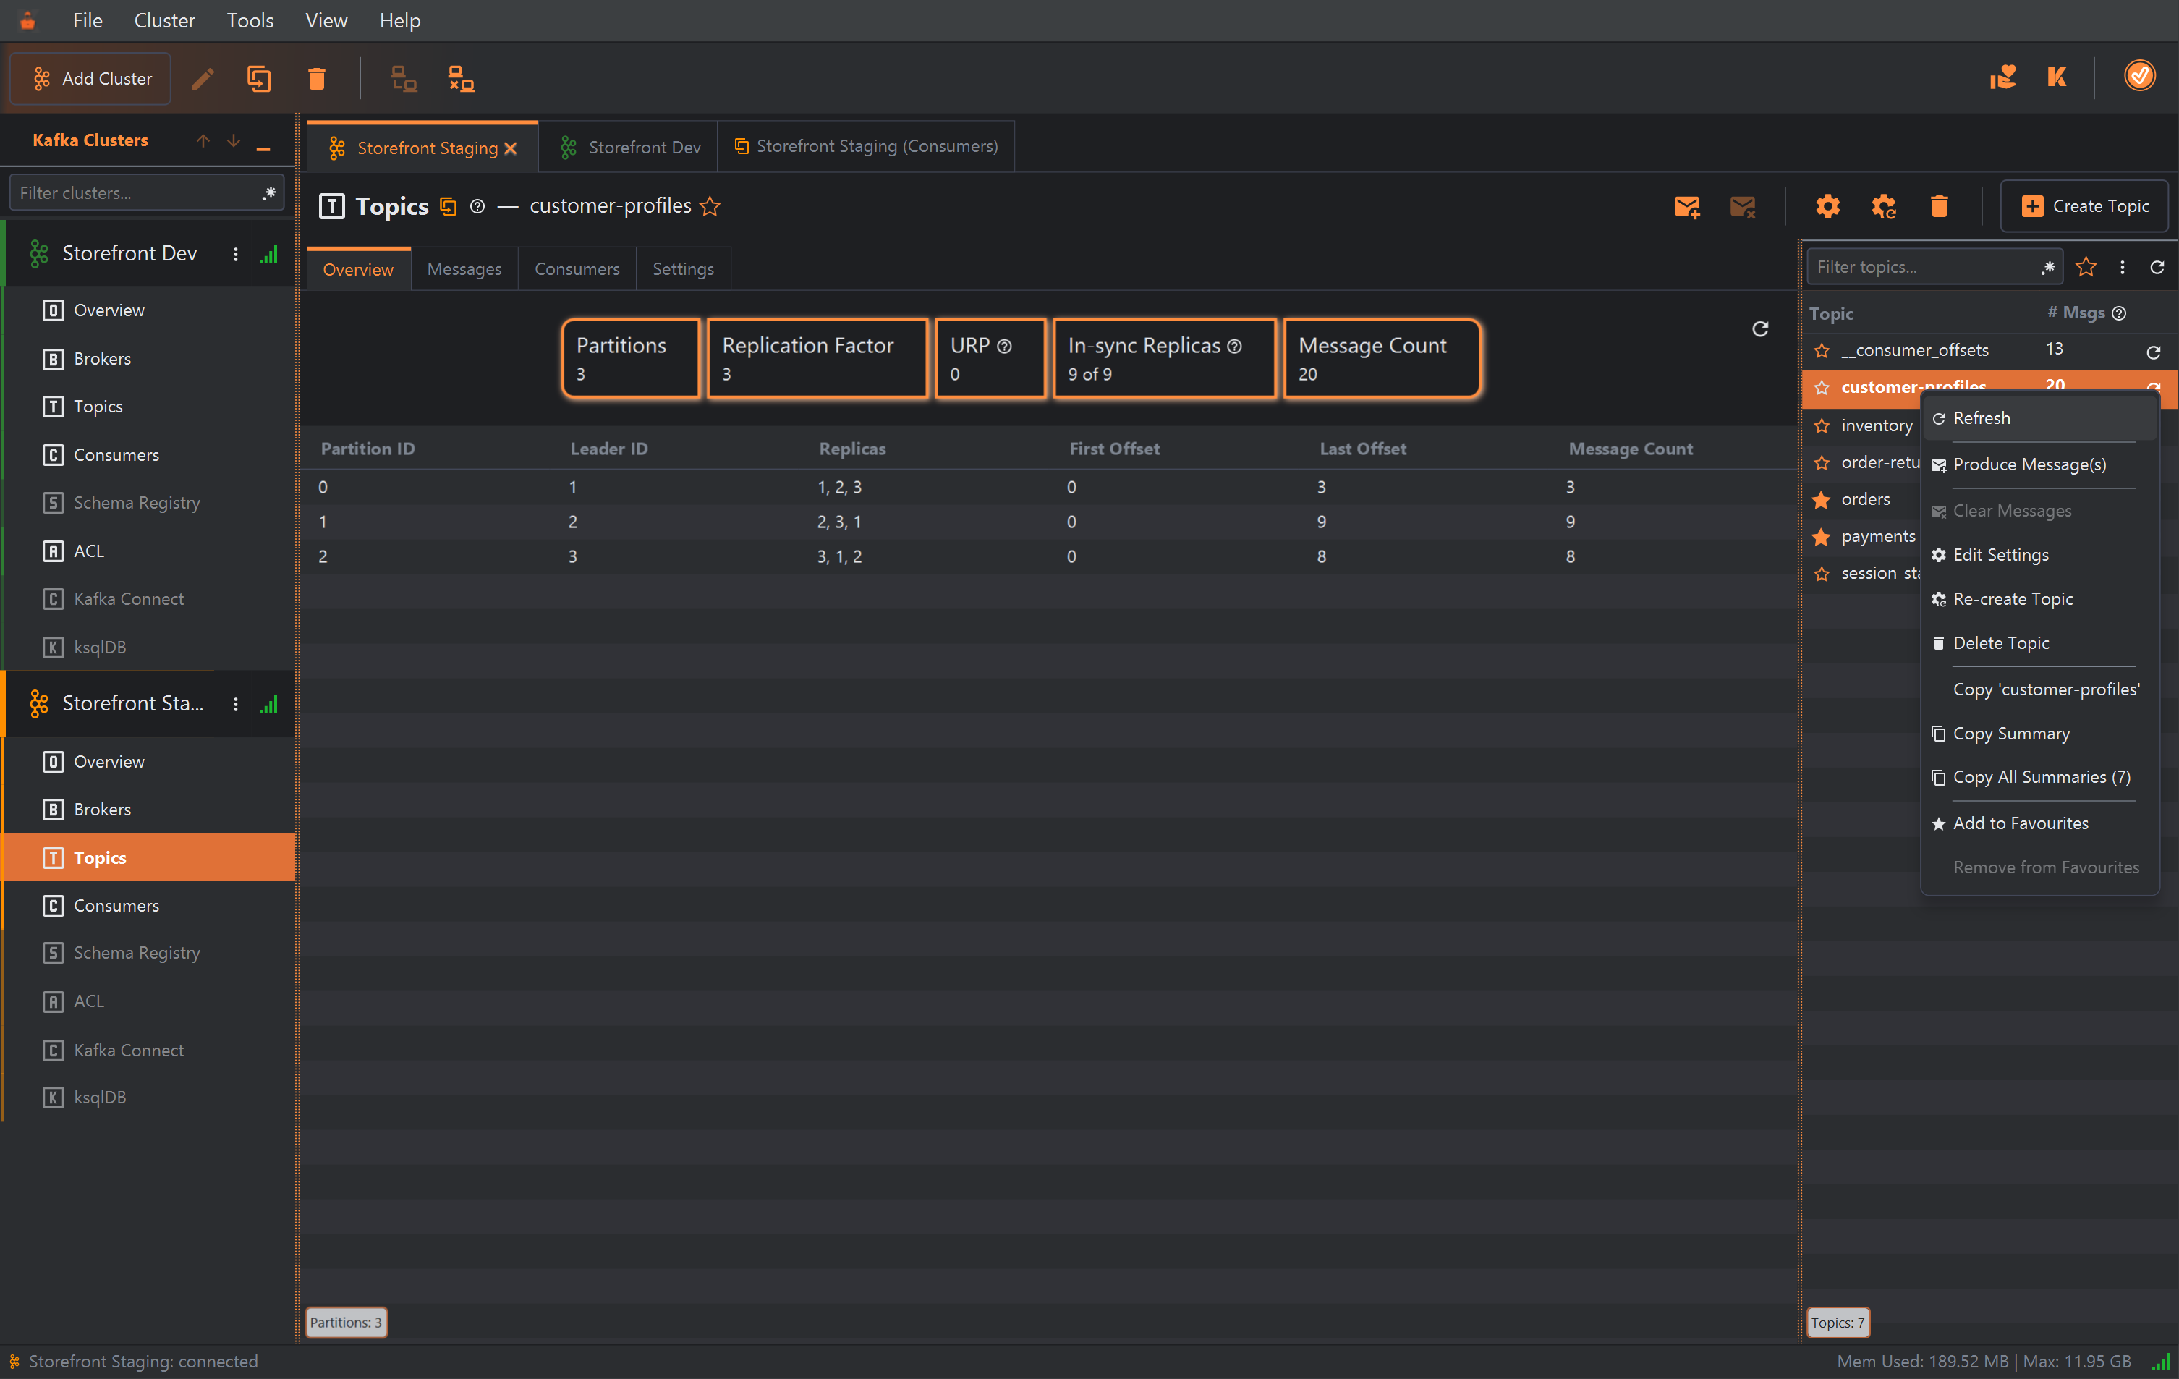Close the Storefront Staging tab
2179x1379 pixels.
(510, 148)
